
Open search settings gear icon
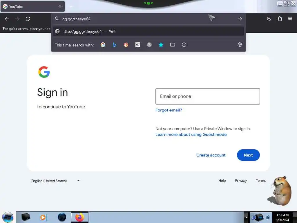[x=240, y=45]
